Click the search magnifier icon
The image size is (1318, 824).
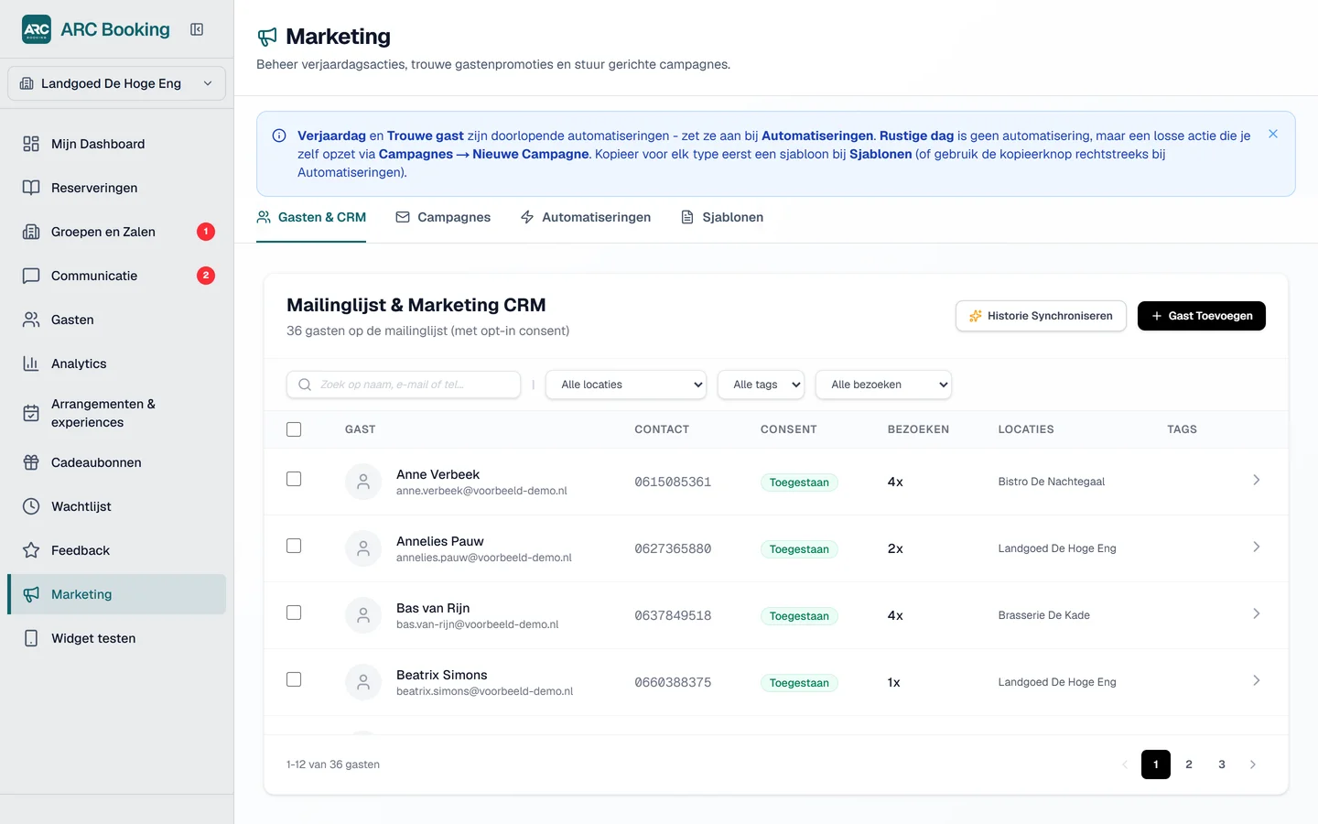pos(305,385)
